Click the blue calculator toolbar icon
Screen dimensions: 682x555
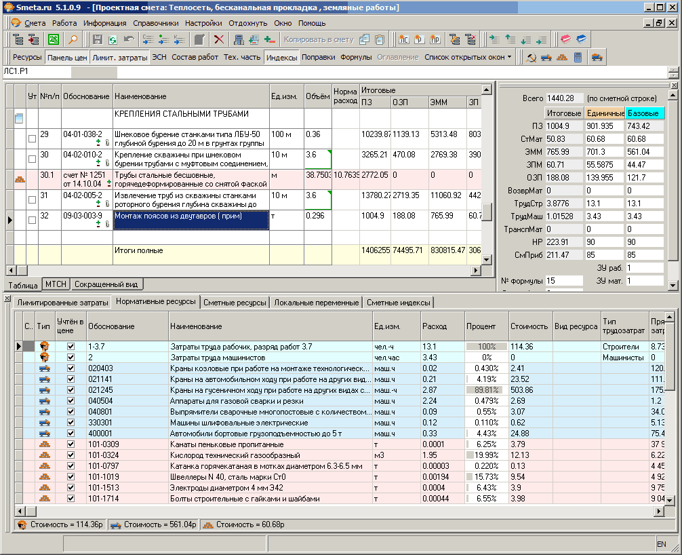(x=239, y=39)
